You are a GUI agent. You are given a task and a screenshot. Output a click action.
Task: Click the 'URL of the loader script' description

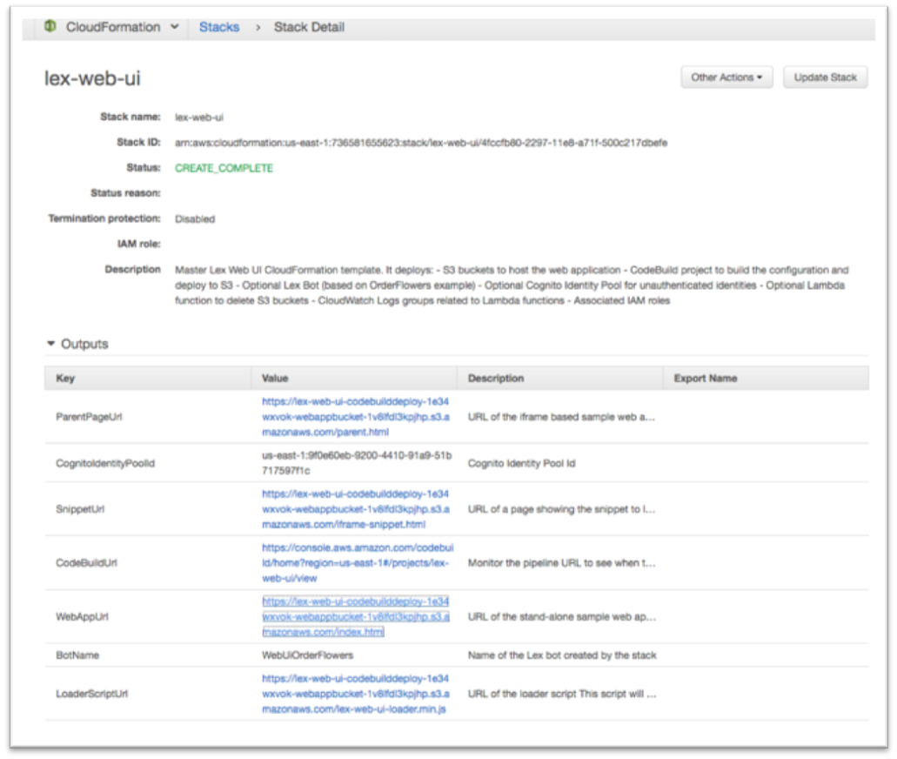click(562, 694)
